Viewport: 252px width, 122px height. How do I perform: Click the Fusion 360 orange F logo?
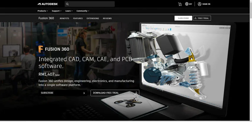[41, 49]
